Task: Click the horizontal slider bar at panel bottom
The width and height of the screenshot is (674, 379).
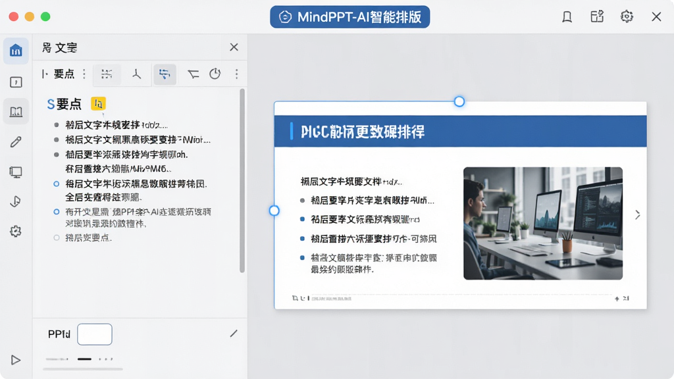Action: coord(82,368)
